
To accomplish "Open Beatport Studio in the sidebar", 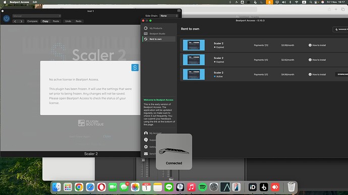I will (157, 34).
